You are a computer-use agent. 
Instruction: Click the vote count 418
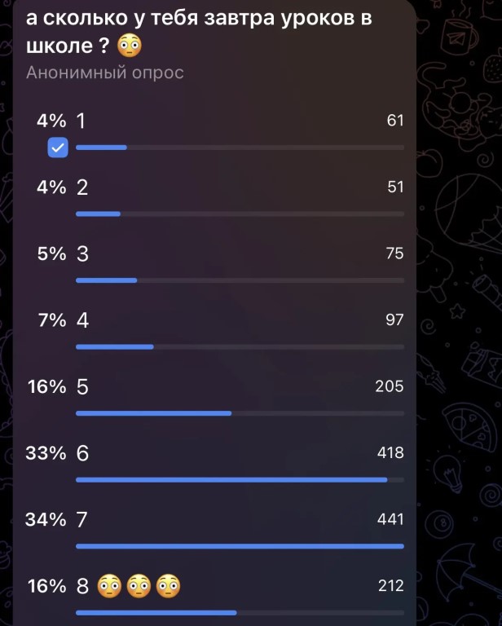390,452
